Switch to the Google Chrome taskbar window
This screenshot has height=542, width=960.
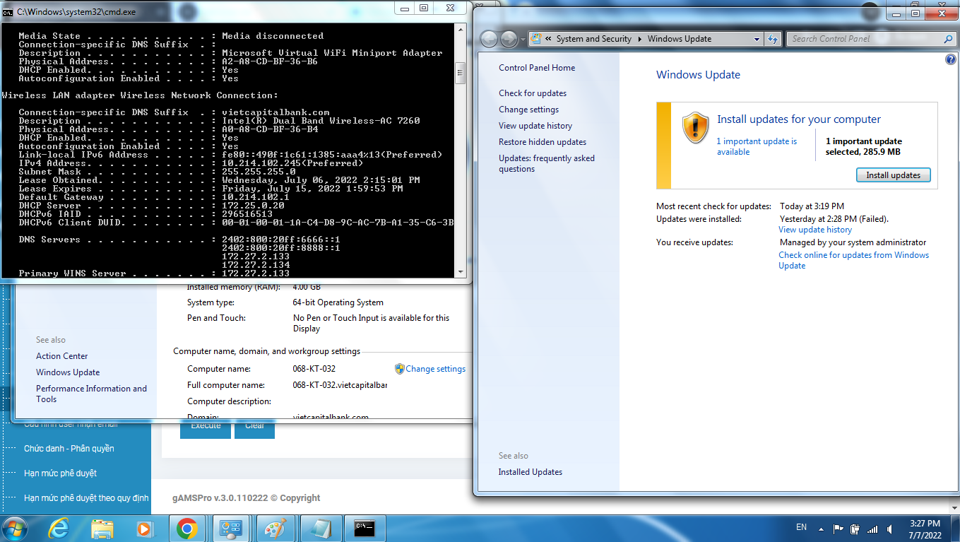pyautogui.click(x=186, y=529)
